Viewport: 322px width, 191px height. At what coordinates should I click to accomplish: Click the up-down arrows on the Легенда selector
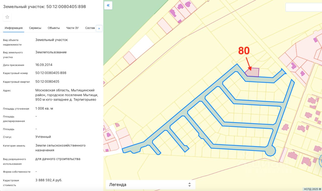coord(189,185)
